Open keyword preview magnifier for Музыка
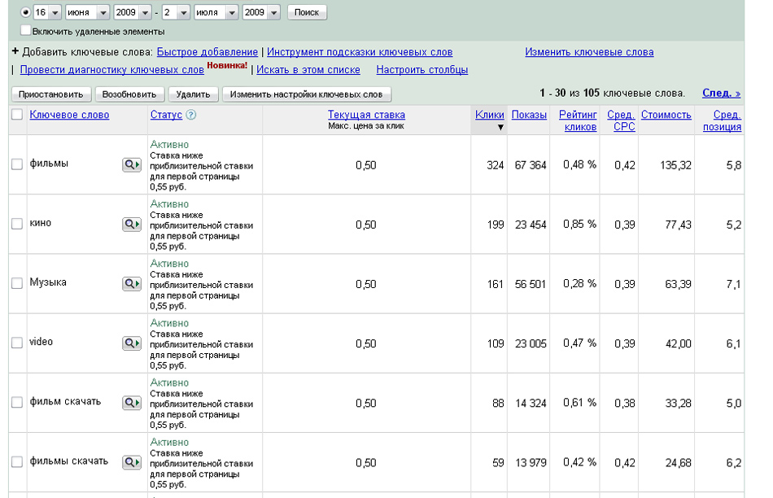773x498 pixels. click(x=132, y=284)
